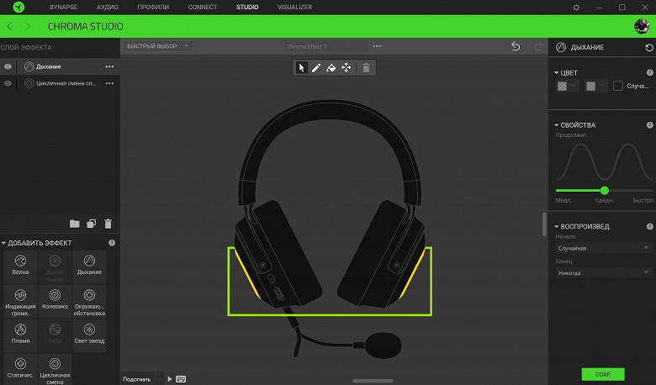Collapse the СВОЙСТВА section
This screenshot has height=385, width=656.
tap(557, 125)
